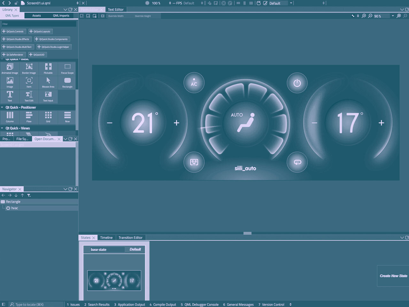
Task: Switch to the Text Editor tab
Action: [x=116, y=9]
